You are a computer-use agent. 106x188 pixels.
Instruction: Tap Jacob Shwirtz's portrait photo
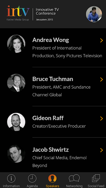pyautogui.click(x=16, y=154)
